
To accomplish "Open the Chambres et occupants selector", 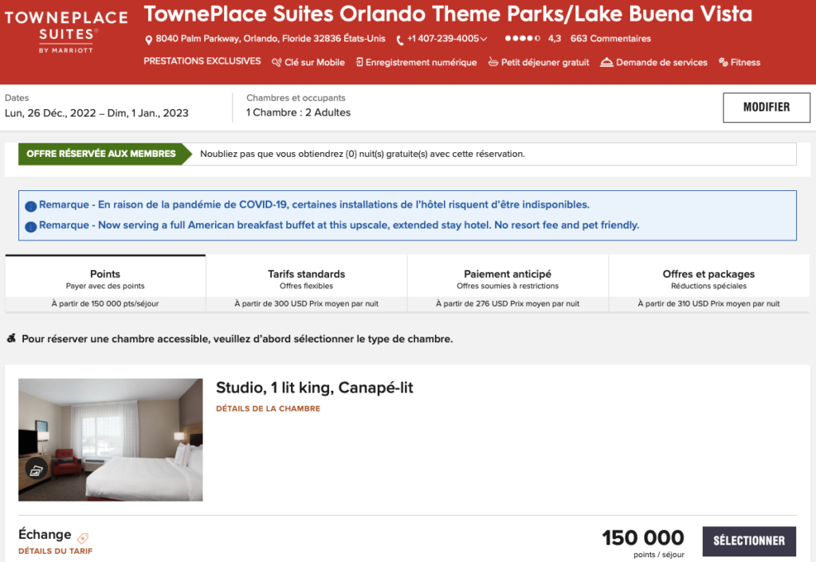I will coord(298,106).
